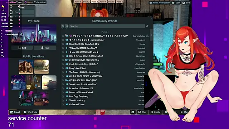229x129 pixels.
Task: Click the Tyan username badge at top left
Action: point(15,3)
